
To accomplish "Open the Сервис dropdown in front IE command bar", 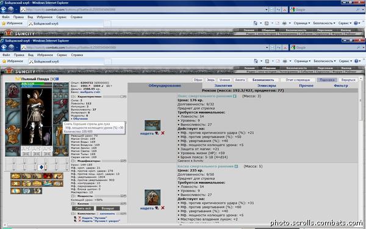I will pos(345,61).
